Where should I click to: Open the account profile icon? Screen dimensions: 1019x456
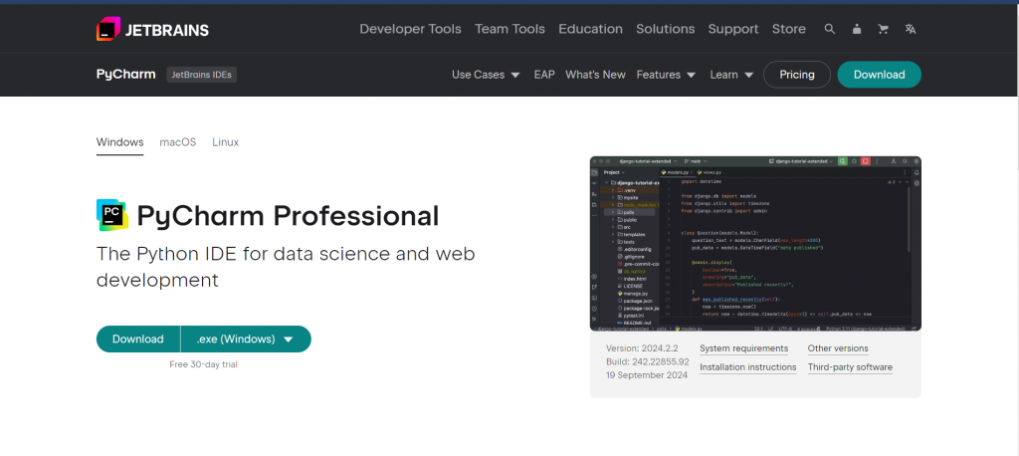click(857, 29)
